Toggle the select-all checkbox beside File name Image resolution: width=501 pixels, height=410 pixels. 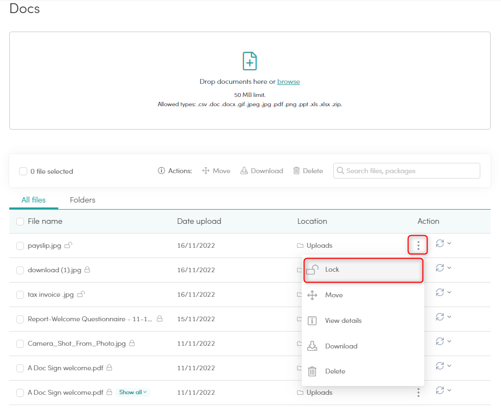click(20, 222)
